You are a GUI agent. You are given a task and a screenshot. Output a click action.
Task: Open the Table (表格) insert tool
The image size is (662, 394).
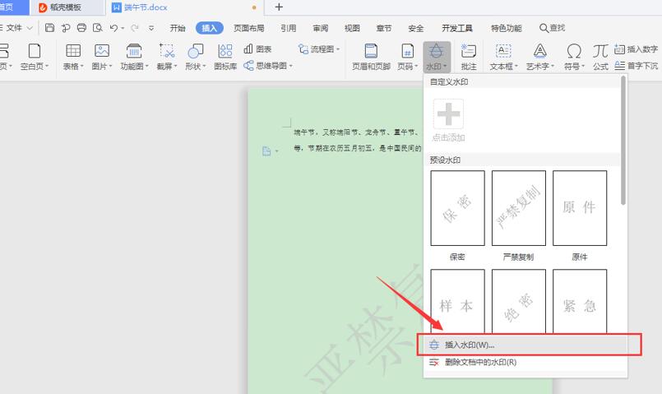[73, 57]
